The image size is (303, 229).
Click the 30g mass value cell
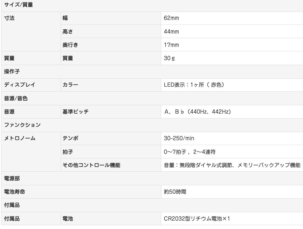click(232, 58)
